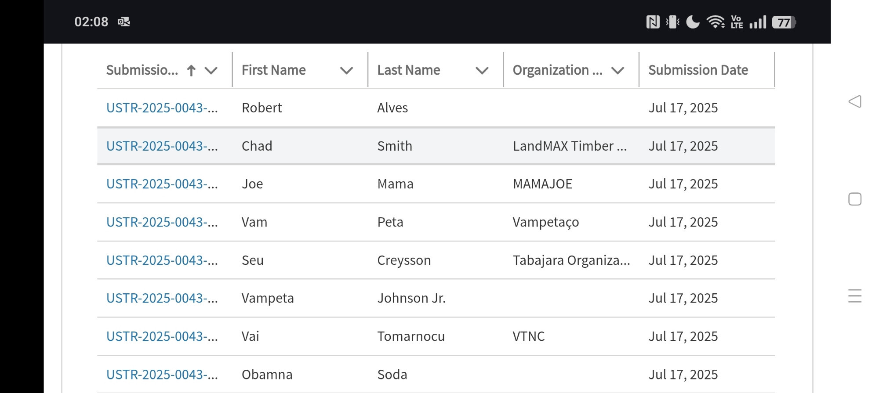Open Chad Smith's USTR submission link

[162, 146]
